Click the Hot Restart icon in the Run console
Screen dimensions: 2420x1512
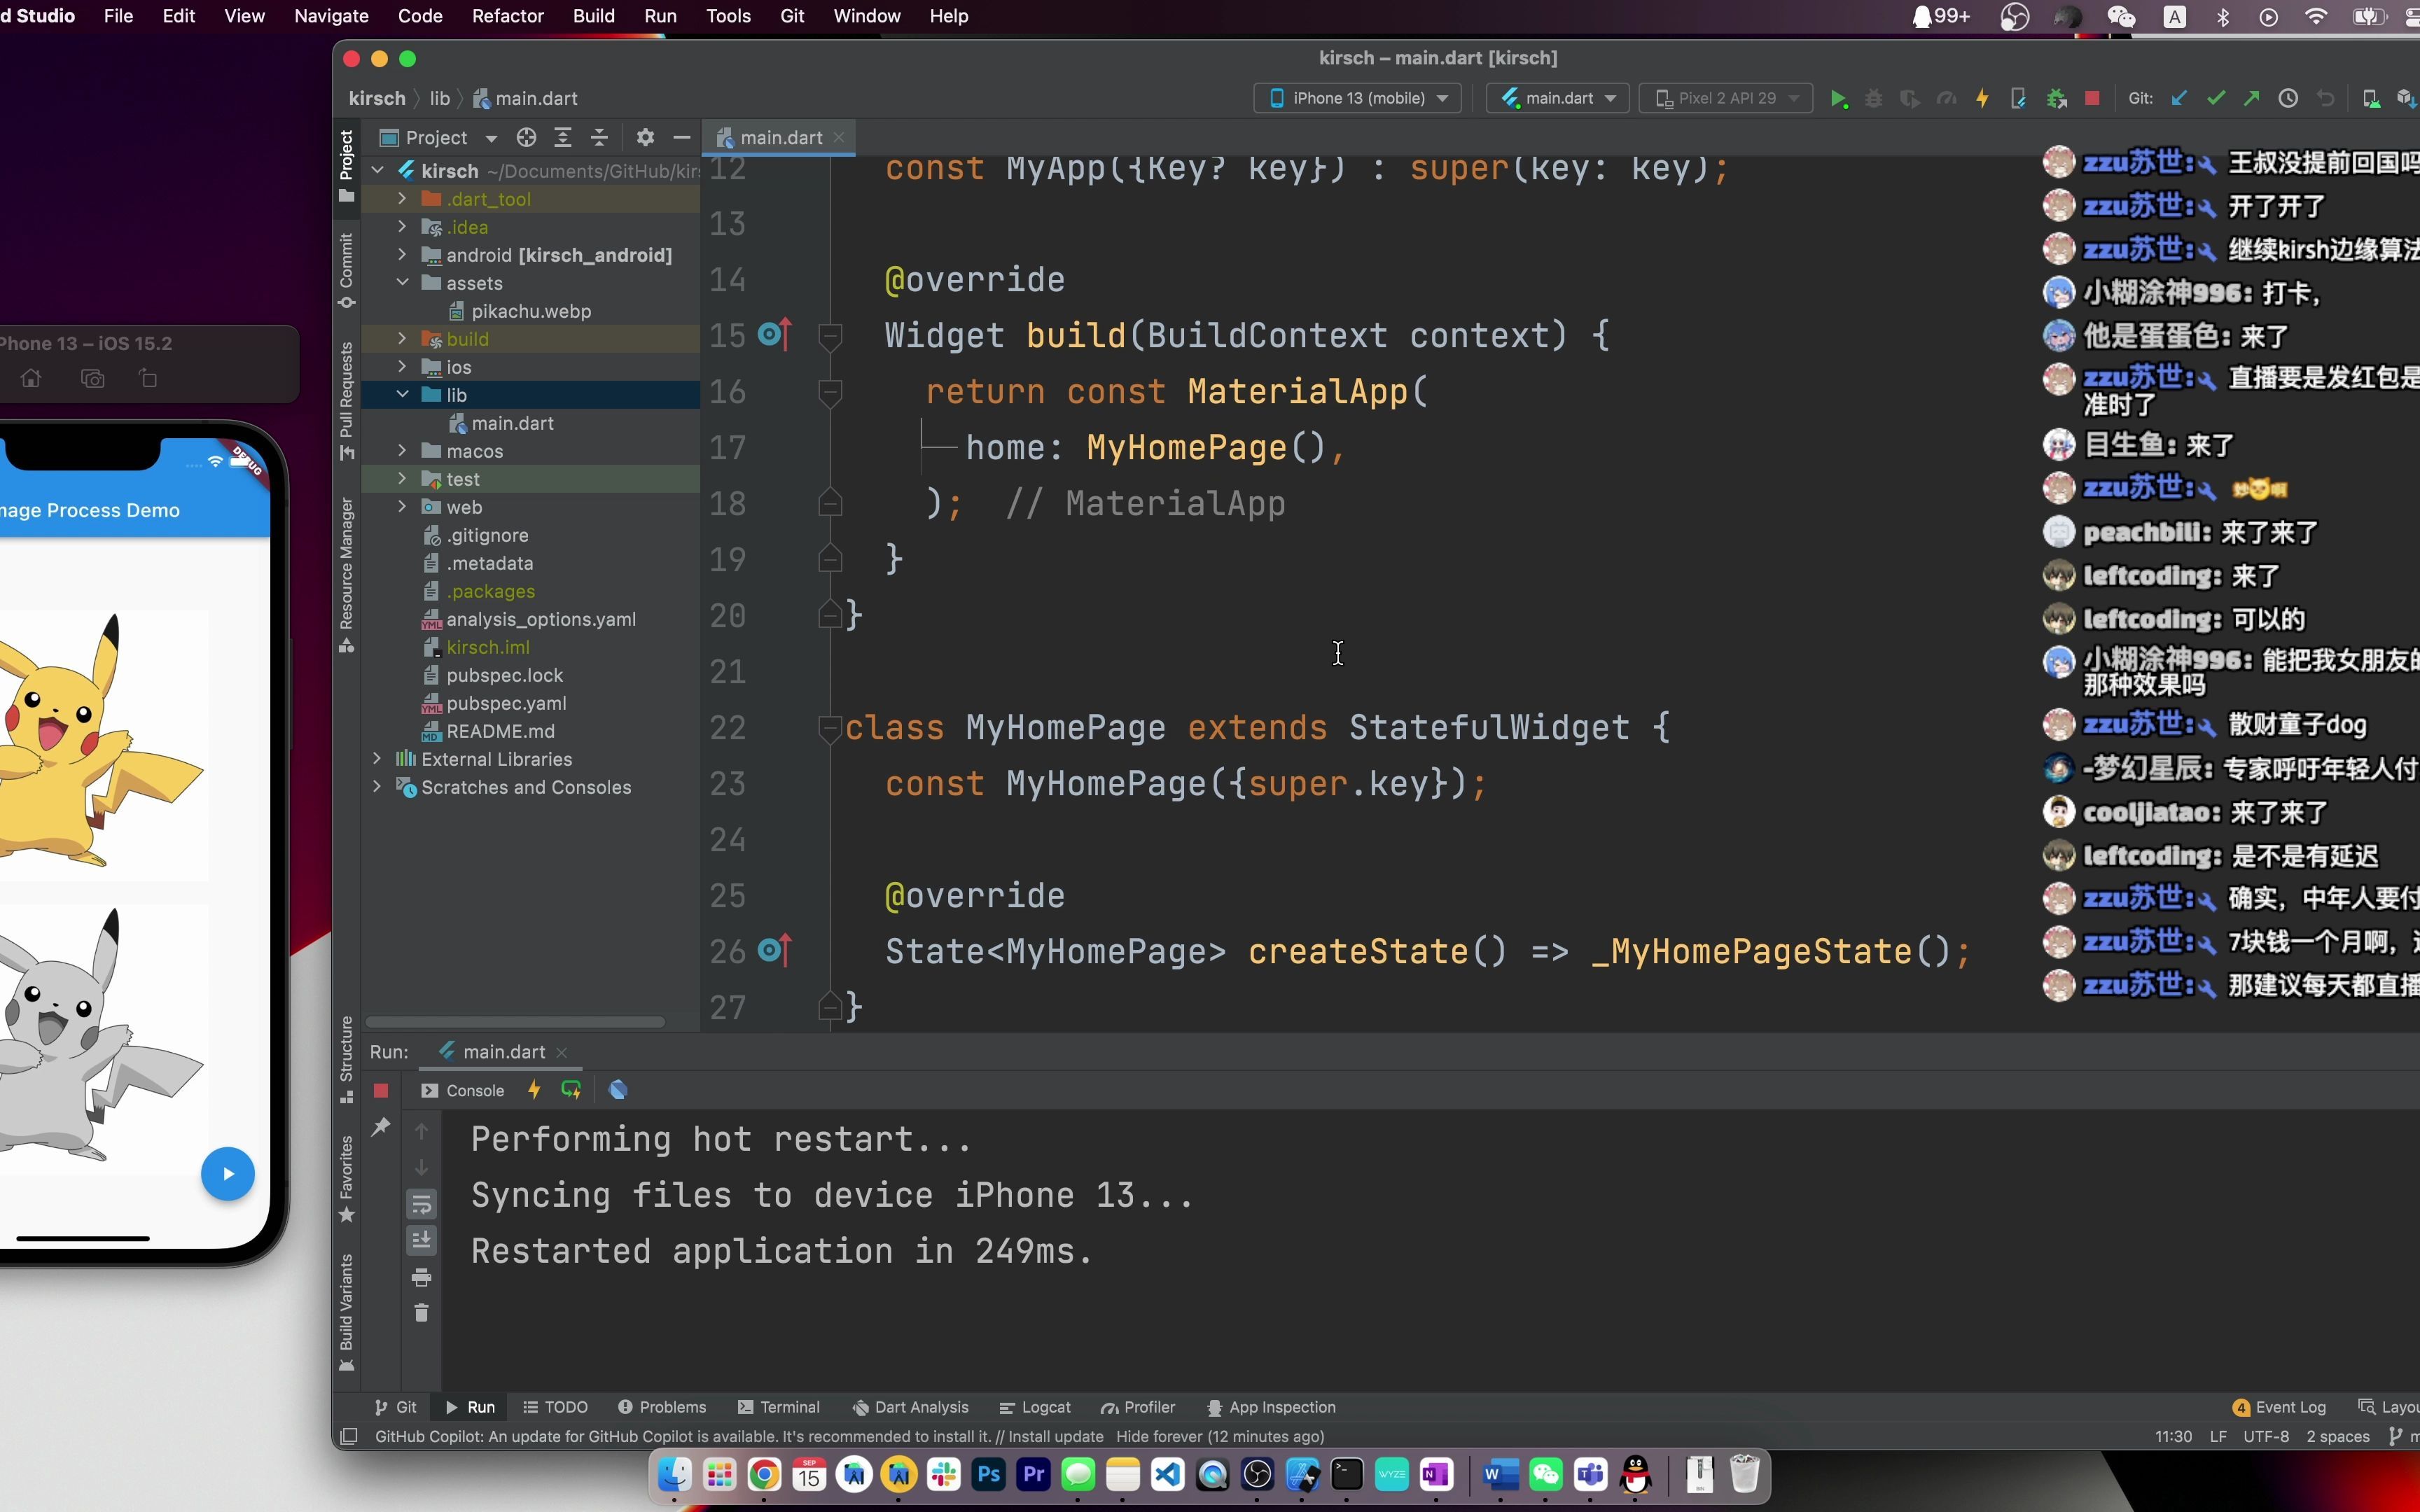(x=571, y=1090)
